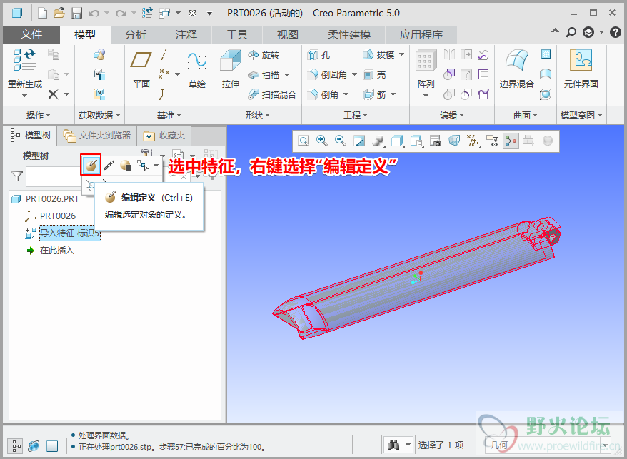
Task: Click the Saved Orientations icon
Action: pos(417,141)
